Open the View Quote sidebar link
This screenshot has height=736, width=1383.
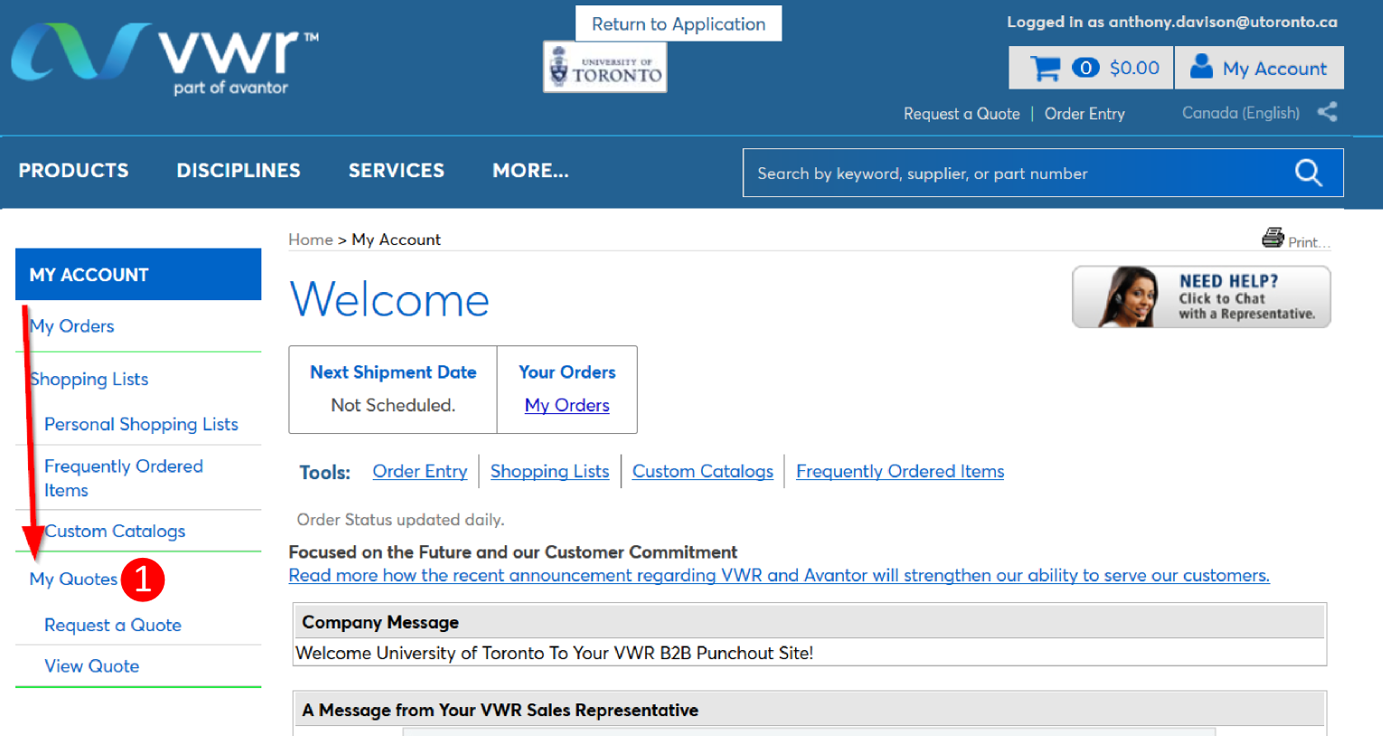(91, 666)
